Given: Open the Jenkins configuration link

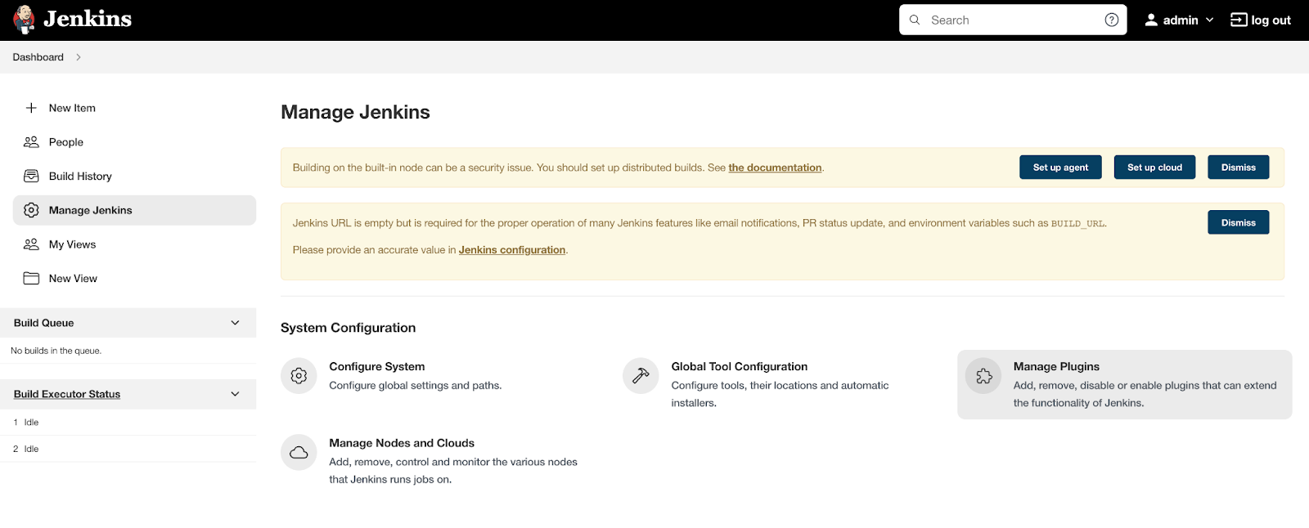Looking at the screenshot, I should 512,250.
